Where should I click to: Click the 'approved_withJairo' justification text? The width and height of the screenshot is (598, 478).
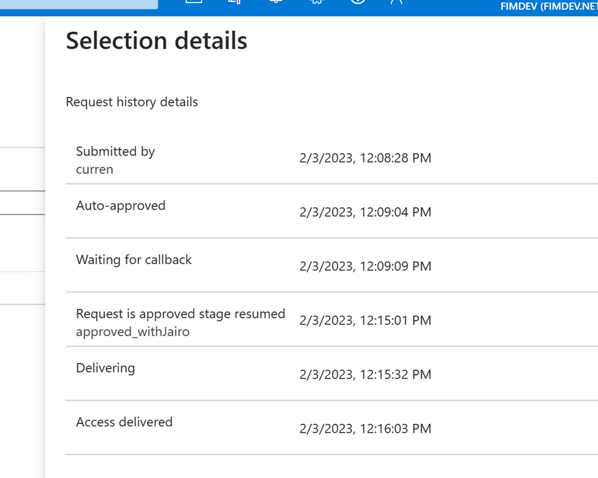pos(133,332)
